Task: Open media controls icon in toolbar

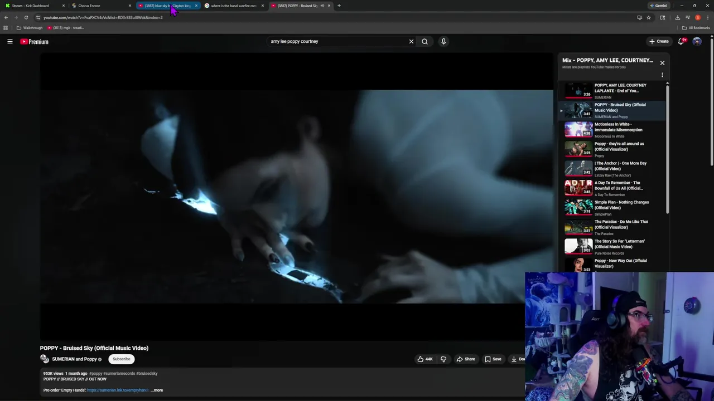Action: pos(687,17)
